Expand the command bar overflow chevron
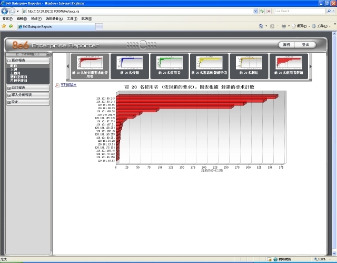This screenshot has height=263, width=337. (x=335, y=24)
